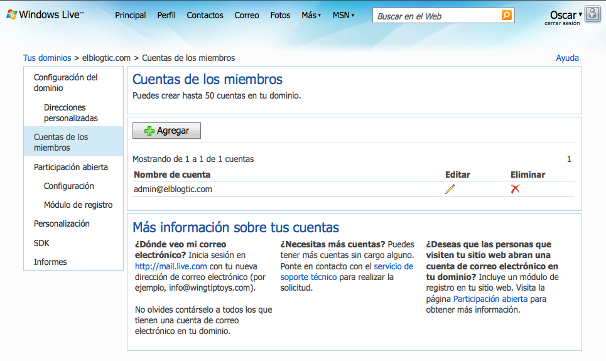The image size is (606, 361).
Task: Click the elblogtic.com breadcrumb text
Action: point(106,58)
